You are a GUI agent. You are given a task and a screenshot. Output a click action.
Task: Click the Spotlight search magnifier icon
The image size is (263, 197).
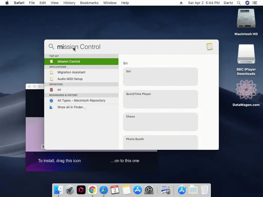click(51, 47)
